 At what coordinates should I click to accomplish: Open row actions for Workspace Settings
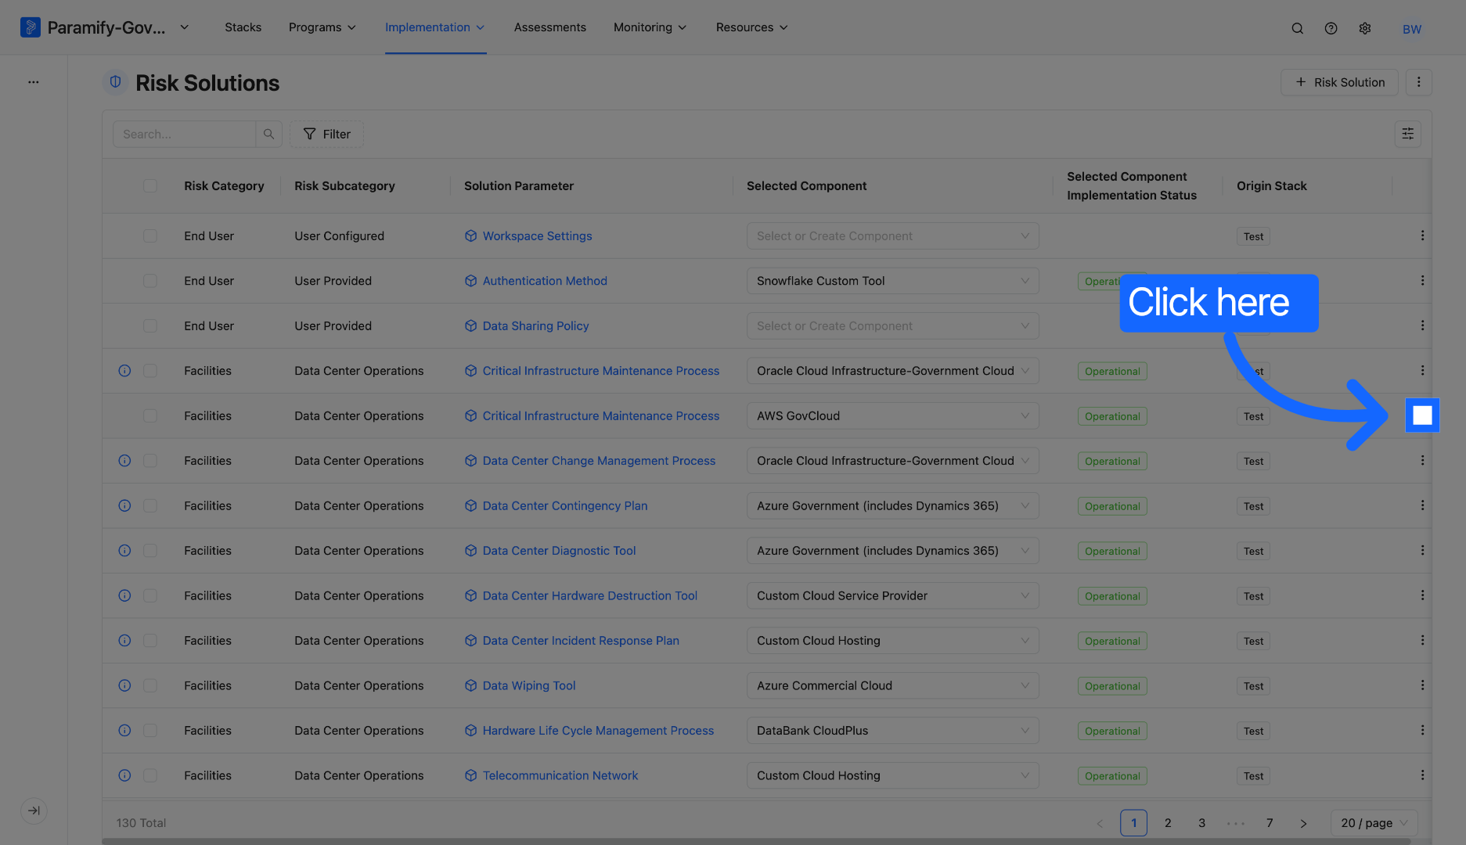pyautogui.click(x=1422, y=236)
